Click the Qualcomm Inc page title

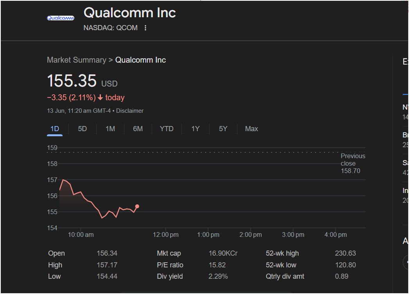coord(130,13)
